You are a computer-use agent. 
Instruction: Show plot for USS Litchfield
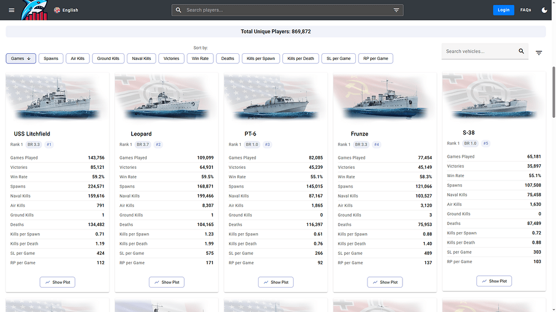tap(57, 282)
